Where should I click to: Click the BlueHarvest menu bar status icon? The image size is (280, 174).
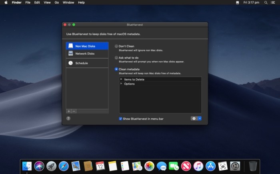pyautogui.click(x=238, y=2)
